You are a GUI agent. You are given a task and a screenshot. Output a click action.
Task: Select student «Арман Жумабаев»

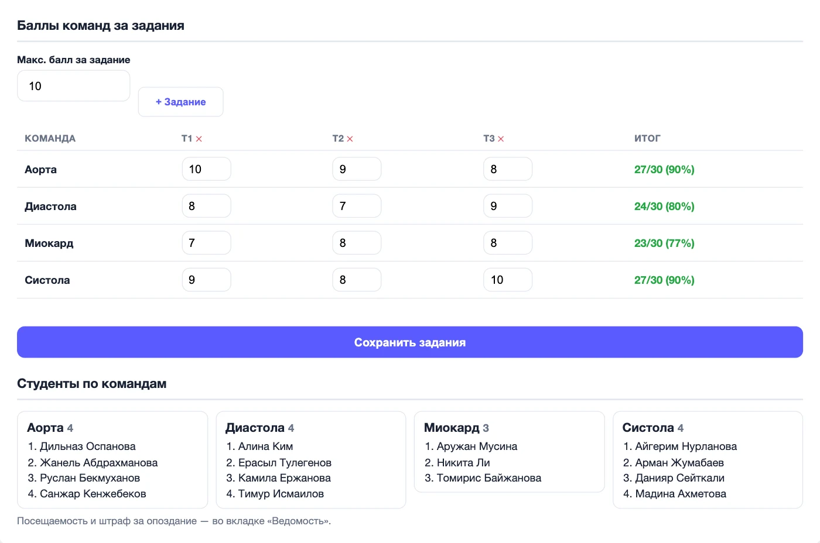point(680,463)
